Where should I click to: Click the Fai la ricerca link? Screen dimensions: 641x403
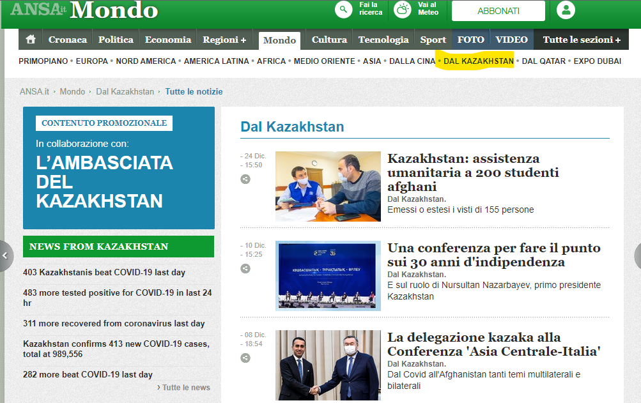pyautogui.click(x=371, y=8)
